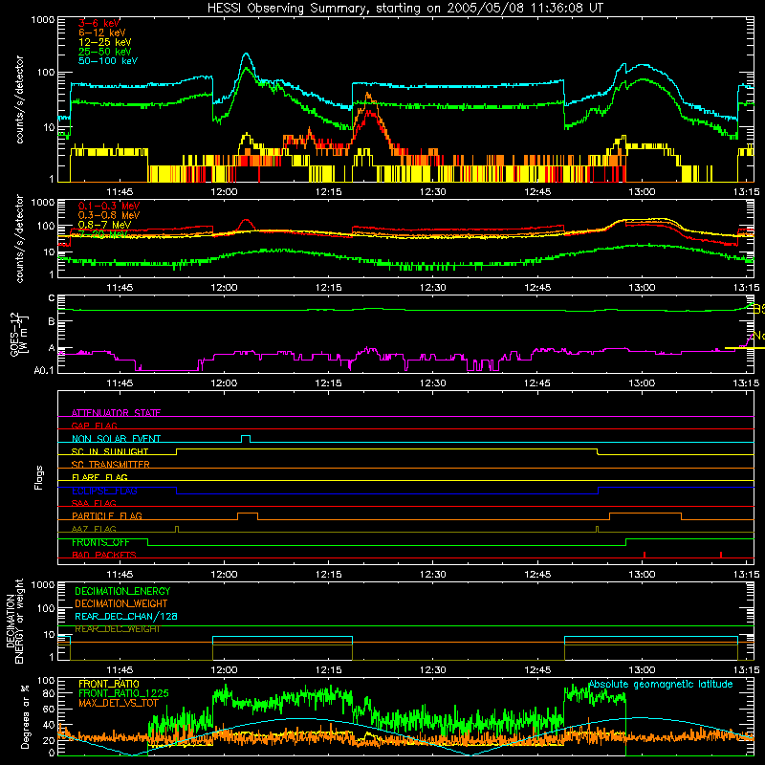Screen dimensions: 765x765
Task: Click the green FRONT_RATIO_1225 legend label
Action: 123,693
